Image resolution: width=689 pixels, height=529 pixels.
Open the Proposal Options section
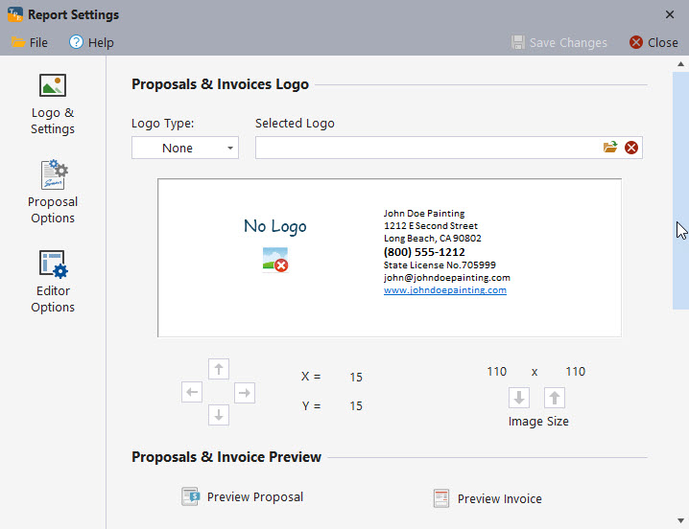point(53,193)
